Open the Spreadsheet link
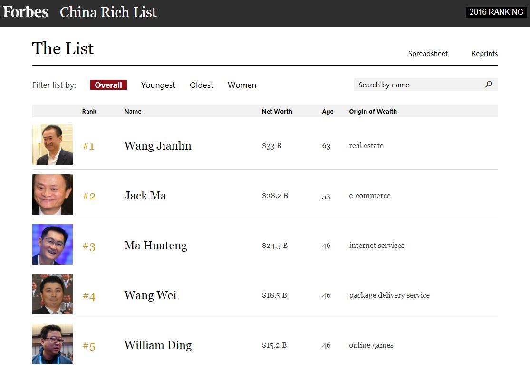530x369 pixels. point(428,54)
